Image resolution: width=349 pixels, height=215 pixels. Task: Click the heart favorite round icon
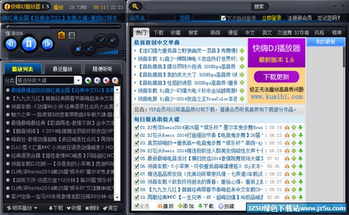pos(111,41)
